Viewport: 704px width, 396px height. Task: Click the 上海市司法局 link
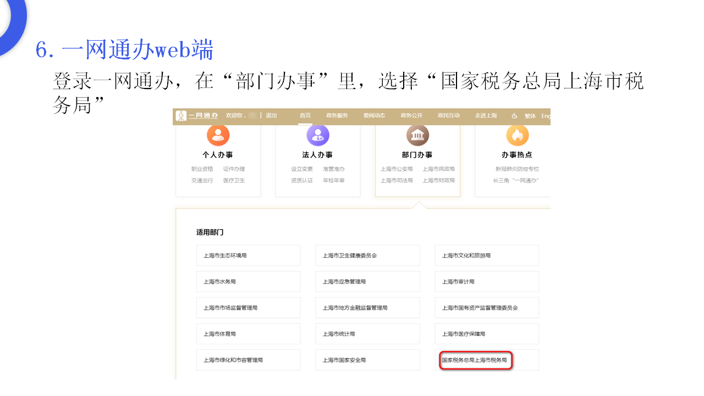pos(397,180)
